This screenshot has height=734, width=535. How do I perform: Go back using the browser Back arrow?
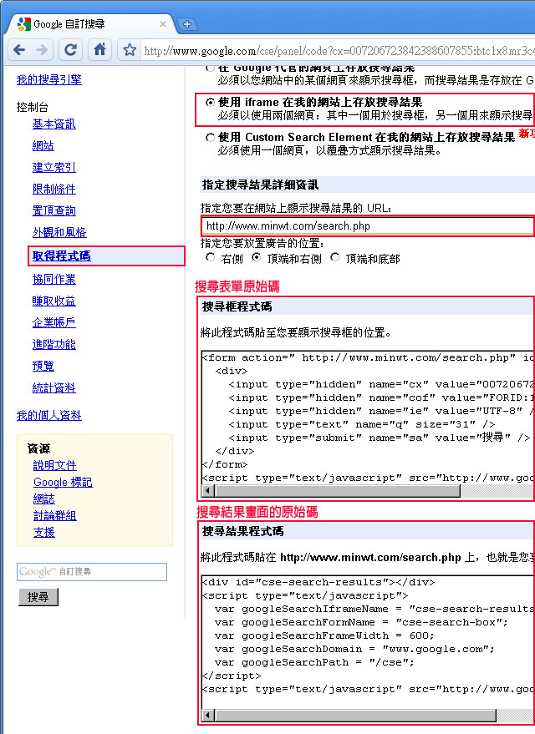19,49
